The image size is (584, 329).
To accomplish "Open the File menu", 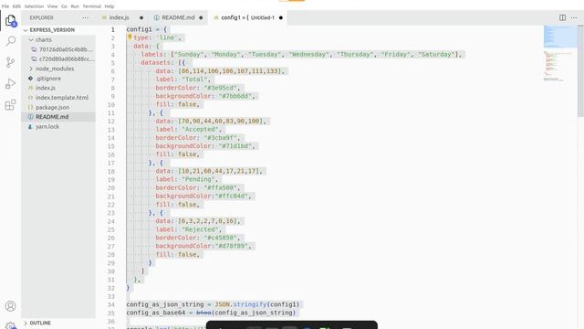I will (x=5, y=6).
